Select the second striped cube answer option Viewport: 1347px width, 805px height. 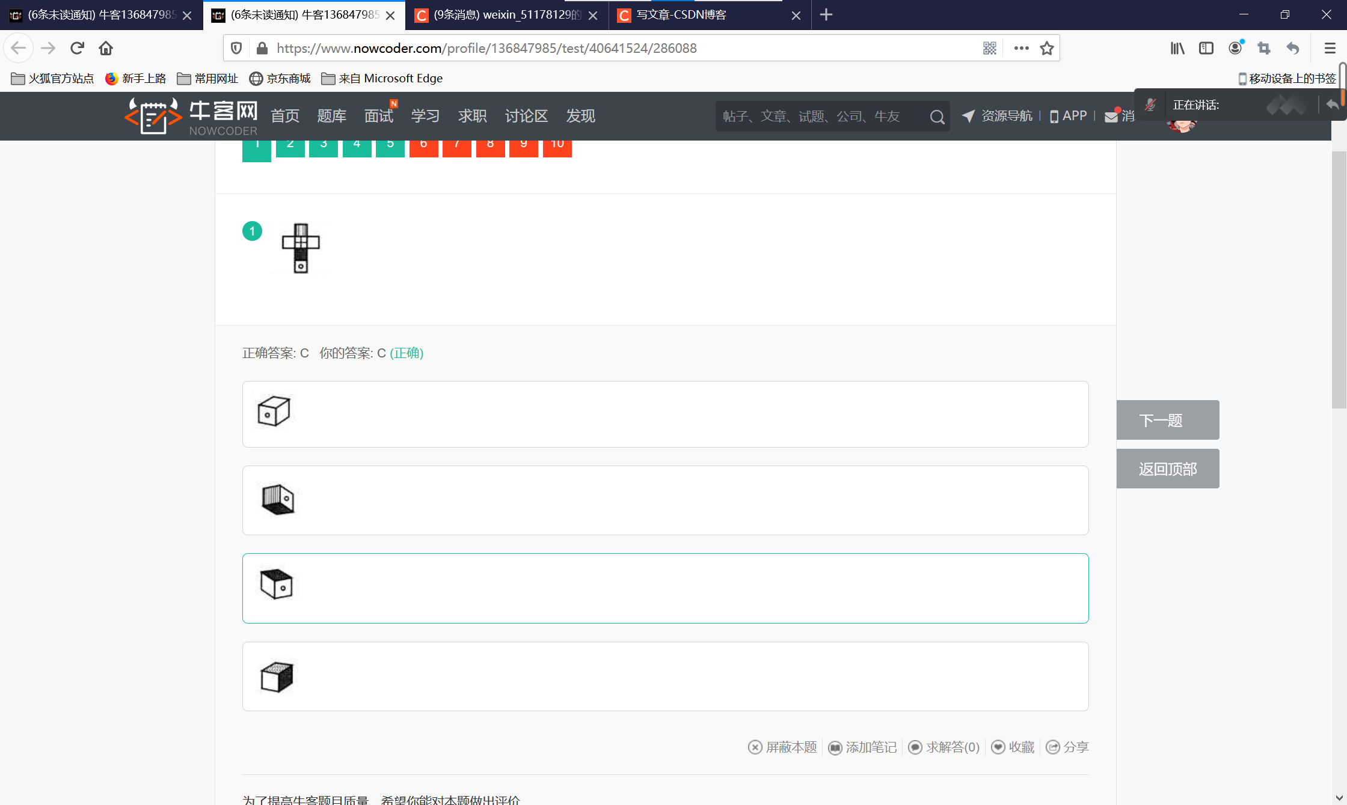click(x=666, y=500)
